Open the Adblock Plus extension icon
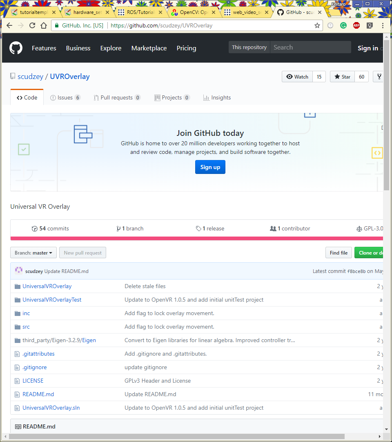The width and height of the screenshot is (392, 442). click(356, 25)
